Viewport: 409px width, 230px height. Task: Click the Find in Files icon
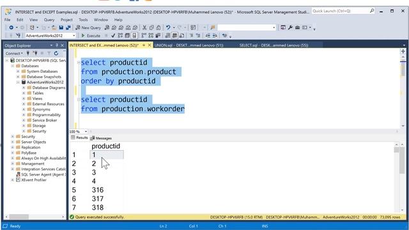213,27
